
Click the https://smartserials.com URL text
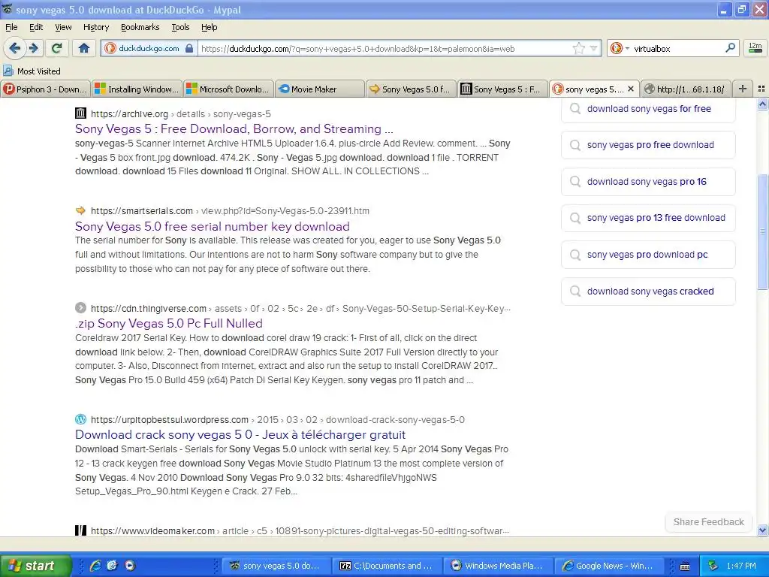[x=142, y=211]
